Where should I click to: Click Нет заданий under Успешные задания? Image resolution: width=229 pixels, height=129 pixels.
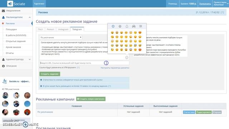click(133, 112)
